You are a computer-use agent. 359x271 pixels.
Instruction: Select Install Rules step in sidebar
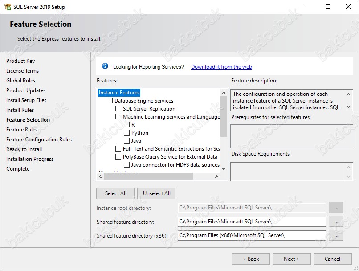[x=20, y=110]
